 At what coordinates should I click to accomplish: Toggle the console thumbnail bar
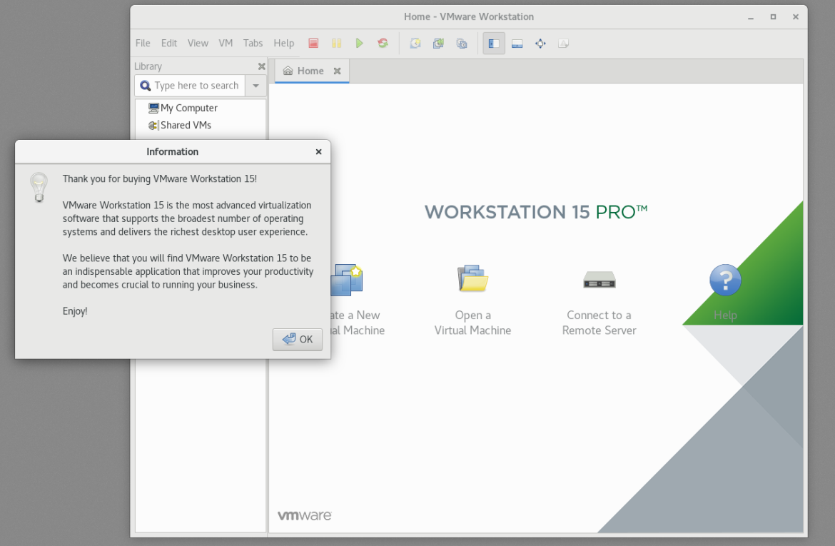click(x=517, y=44)
